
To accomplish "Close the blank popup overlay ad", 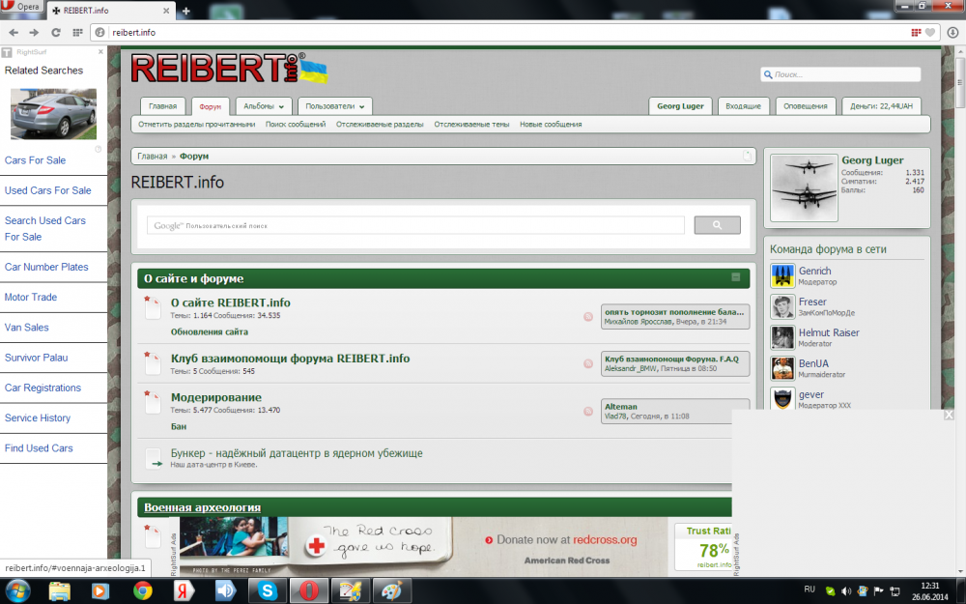I will 949,415.
